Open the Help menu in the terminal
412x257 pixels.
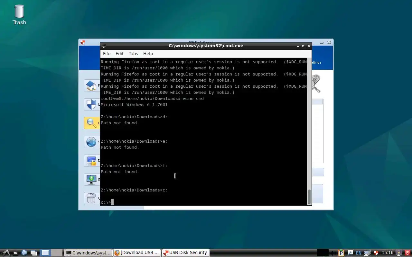point(148,54)
